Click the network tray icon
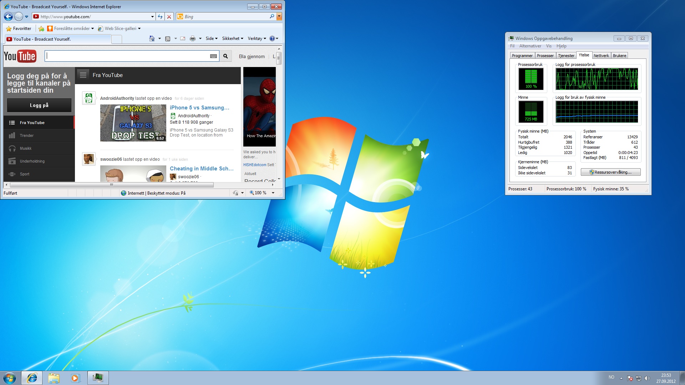685x385 pixels. click(639, 378)
